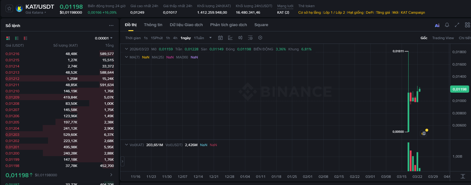The height and width of the screenshot is (185, 471).
Task: Open price alert bell icon
Action: click(447, 25)
